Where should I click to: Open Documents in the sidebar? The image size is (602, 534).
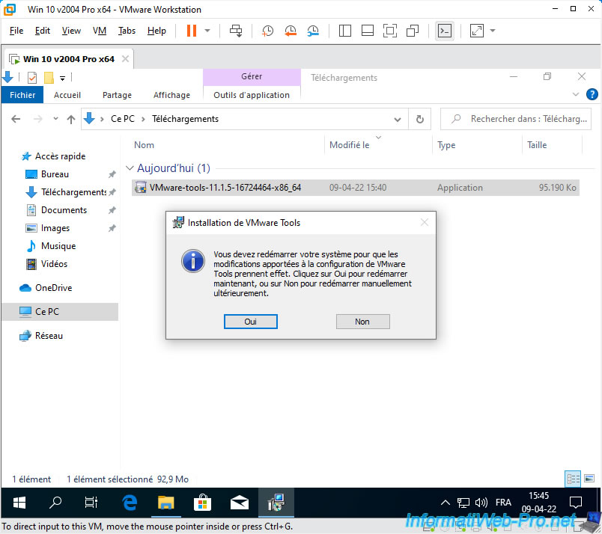point(64,210)
